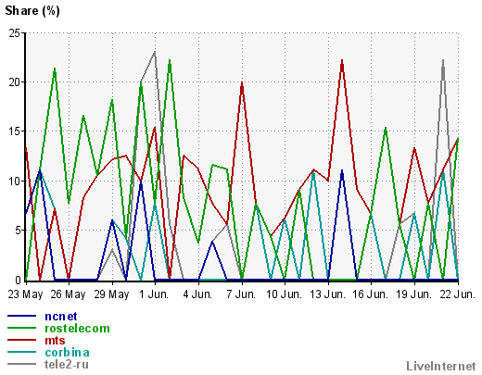This screenshot has width=482, height=375.
Task: Click the gray tele2-ru legend line swatch
Action: pyautogui.click(x=21, y=364)
